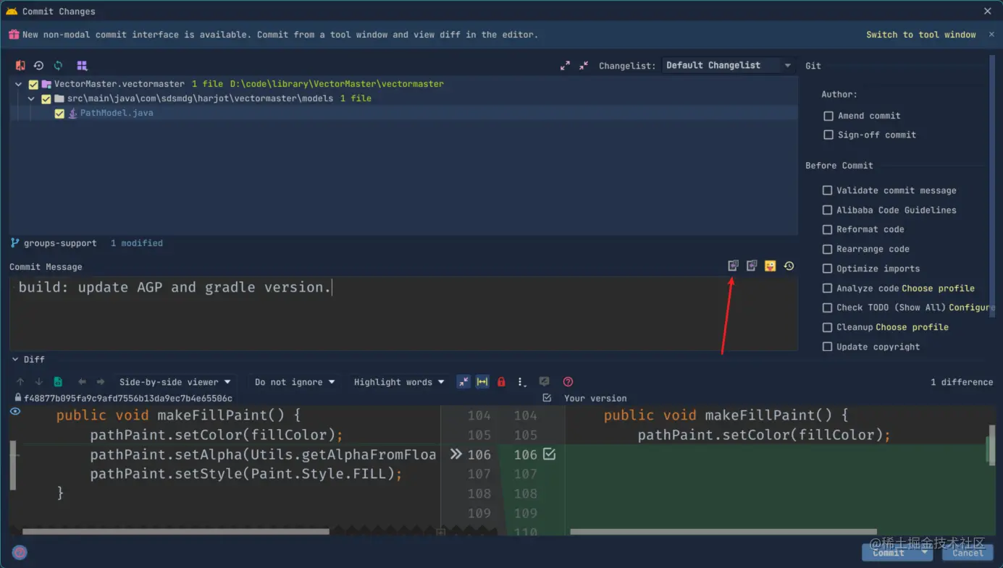
Task: Toggle the line 106 chunk include checkbox
Action: (549, 454)
